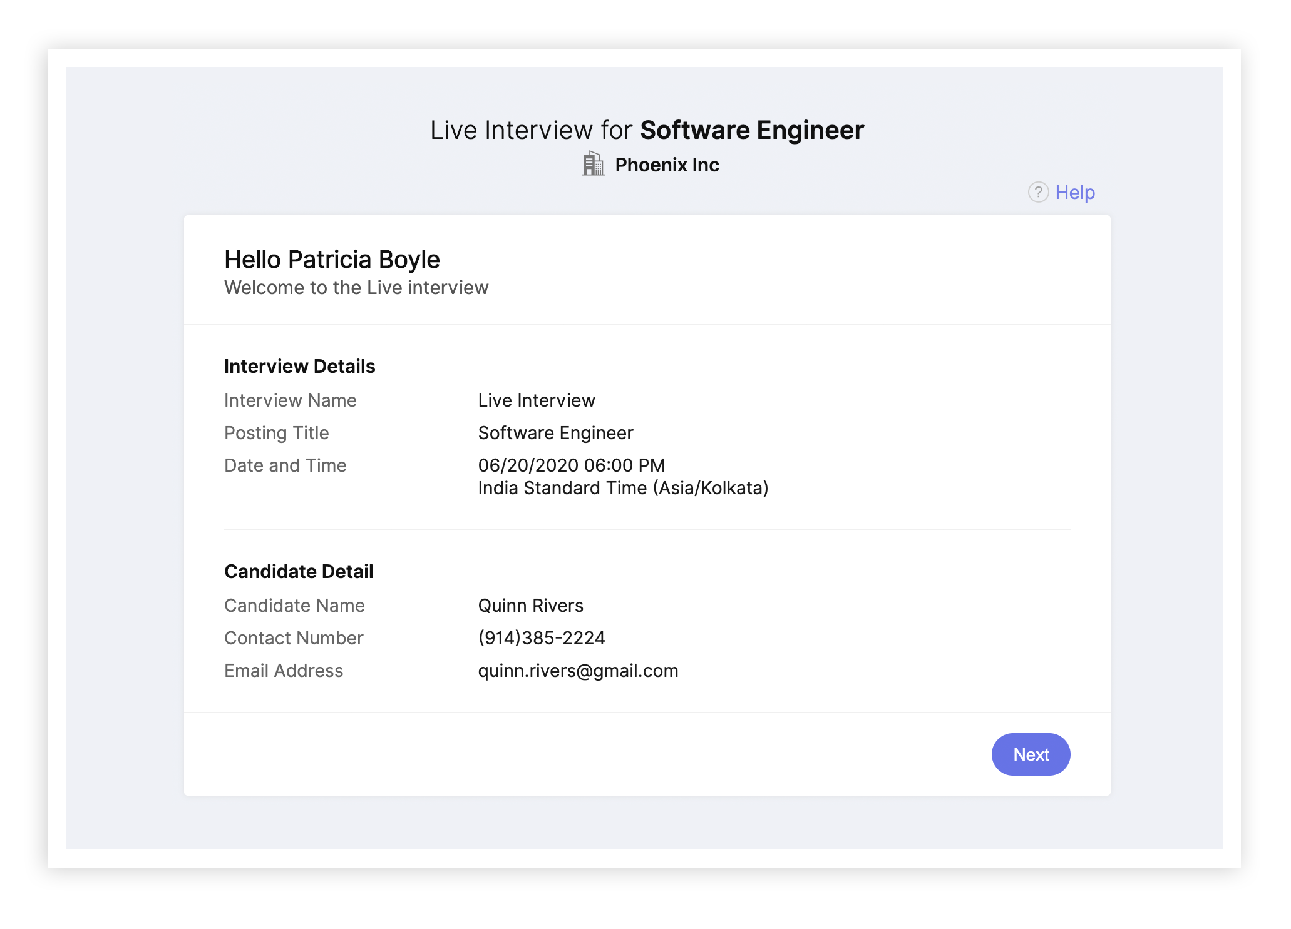Select the Live Interview name value
This screenshot has height=929, width=1291.
[x=536, y=400]
